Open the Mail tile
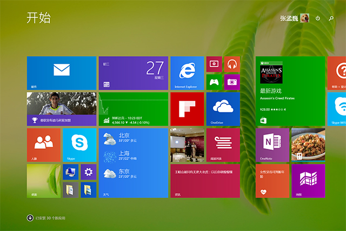Image resolution: width=346 pixels, height=231 pixels. coord(62,73)
